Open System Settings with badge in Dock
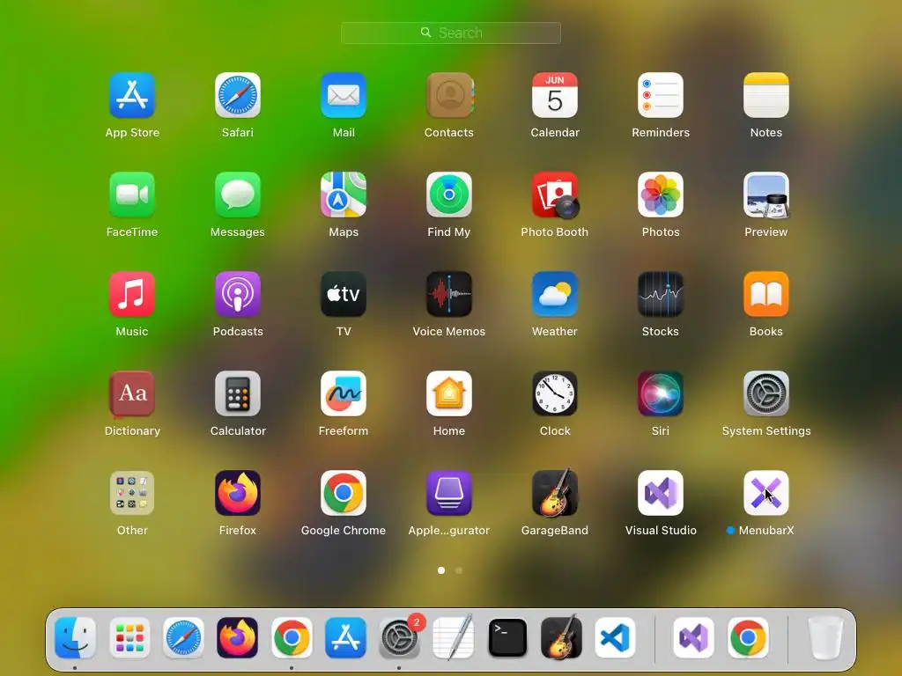This screenshot has height=676, width=902. (x=399, y=637)
